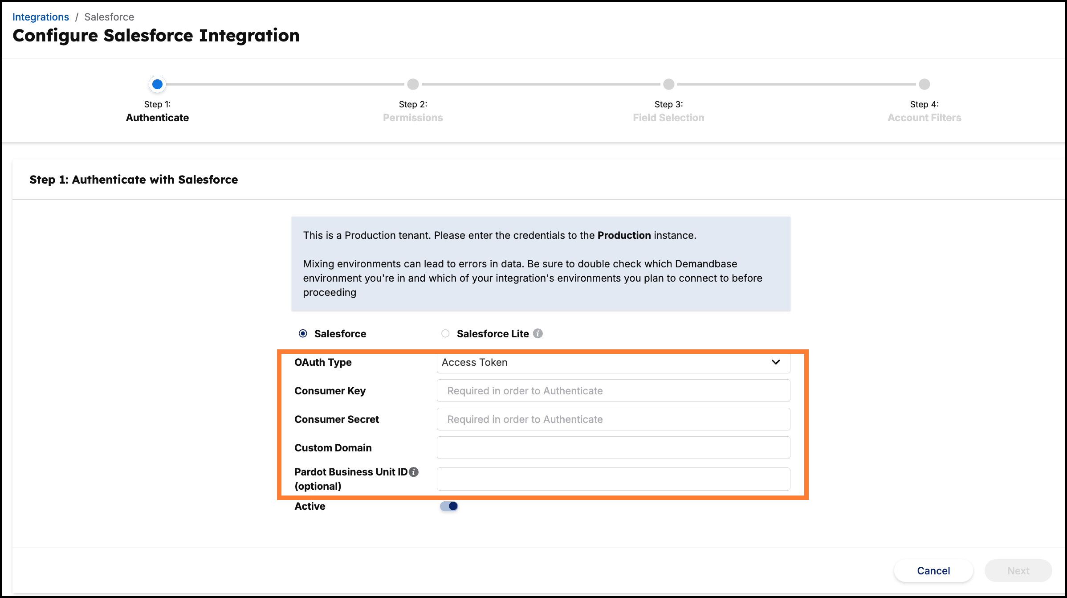Jump to Step 4 Account Filters
The height and width of the screenshot is (598, 1067).
tap(924, 84)
